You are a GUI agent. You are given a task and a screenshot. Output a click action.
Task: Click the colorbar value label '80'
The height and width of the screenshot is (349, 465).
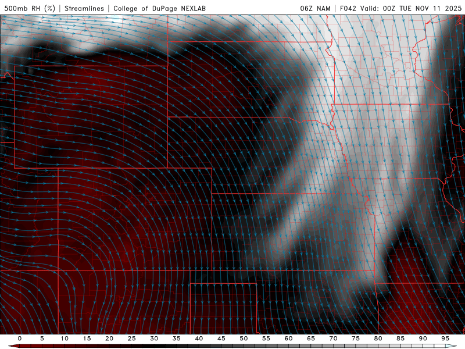(378, 339)
